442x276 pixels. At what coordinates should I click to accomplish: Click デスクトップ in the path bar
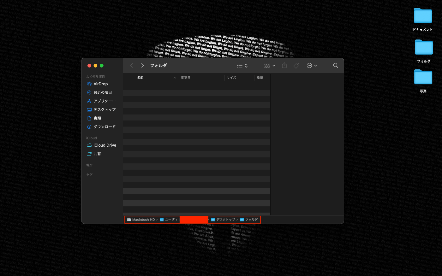click(223, 220)
